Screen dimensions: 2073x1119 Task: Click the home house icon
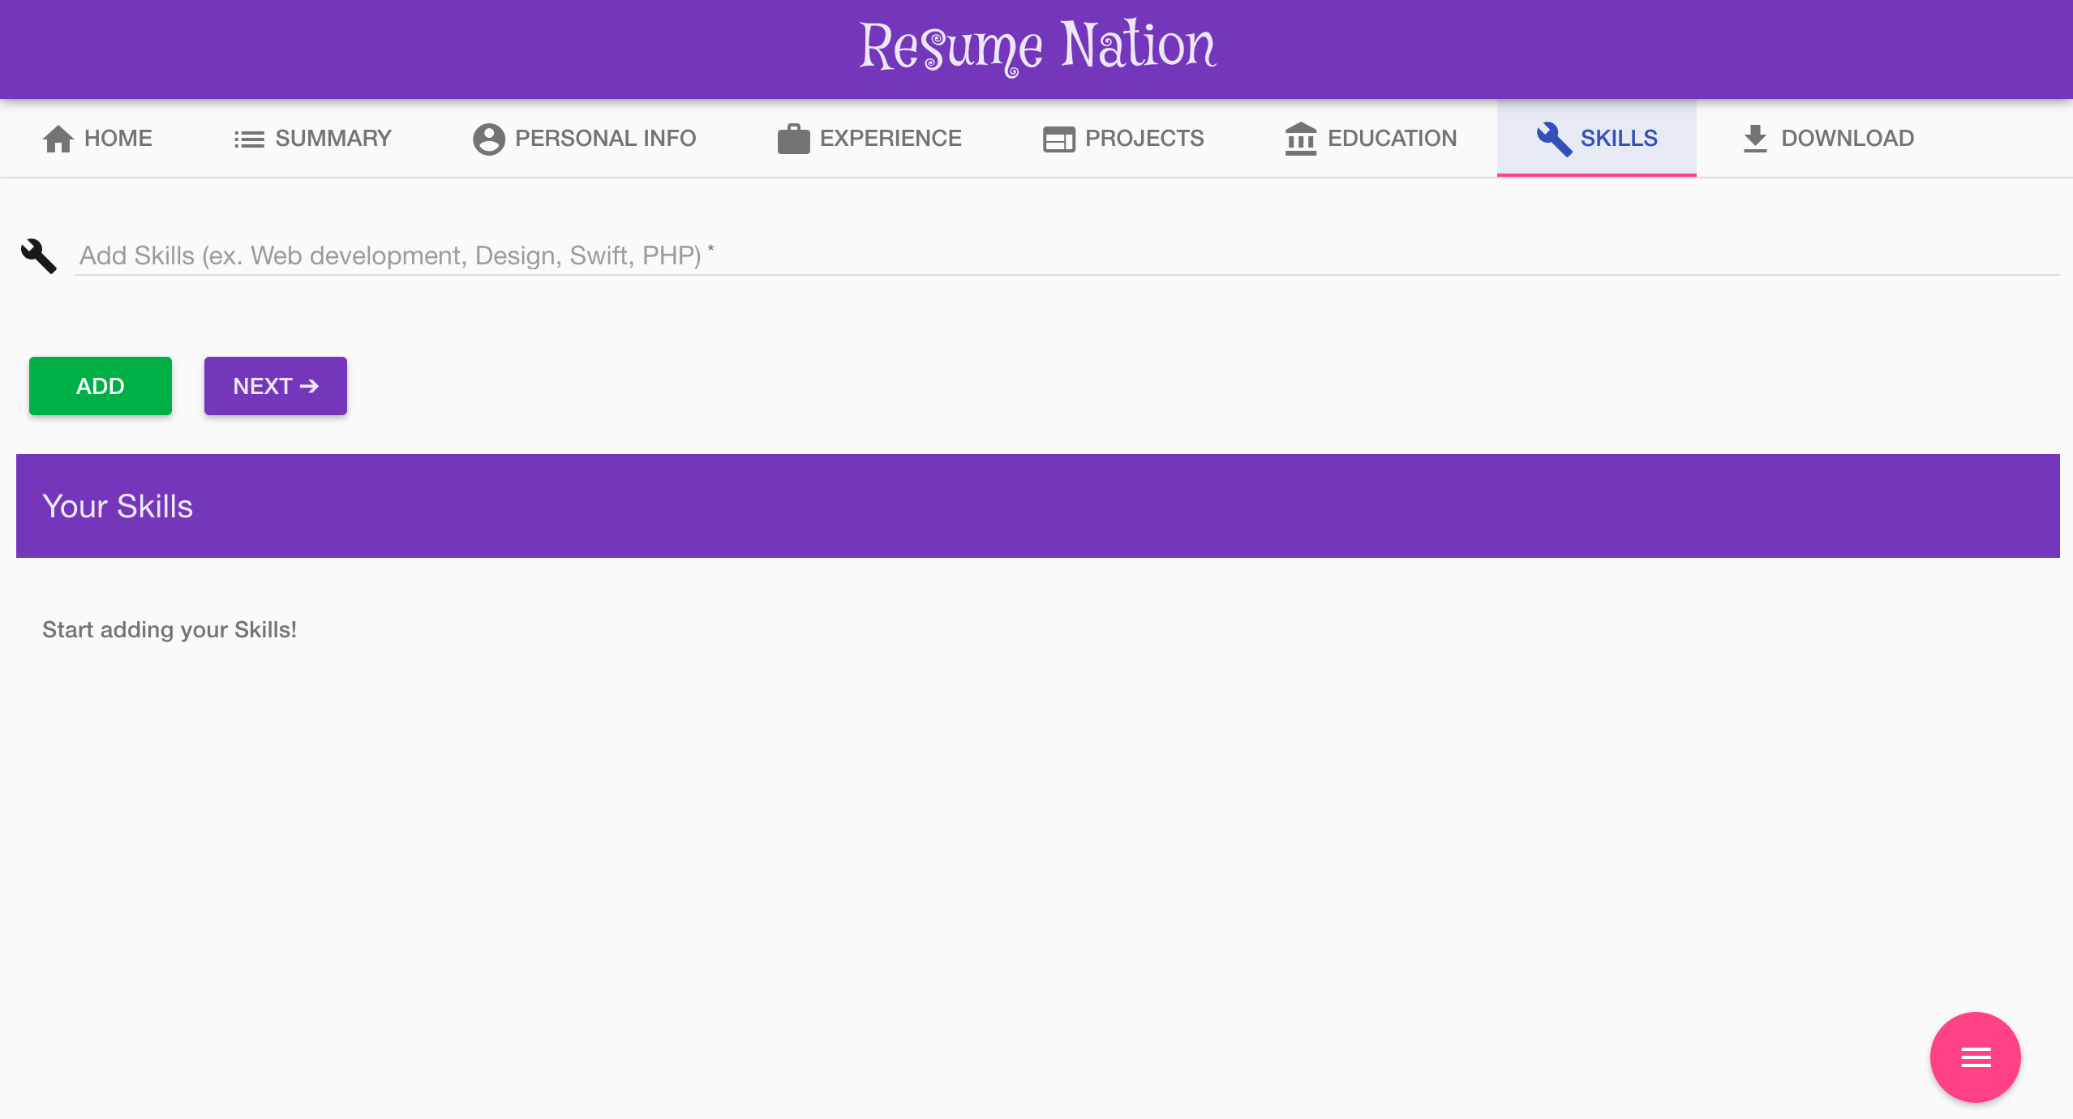pyautogui.click(x=58, y=139)
